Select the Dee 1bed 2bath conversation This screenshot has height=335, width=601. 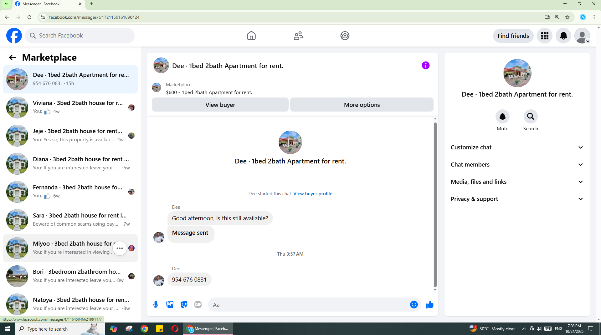coord(70,79)
